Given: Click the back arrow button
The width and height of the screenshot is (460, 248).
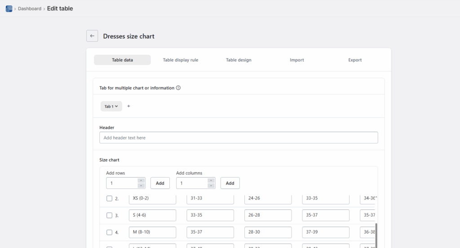Looking at the screenshot, I should click(x=92, y=36).
